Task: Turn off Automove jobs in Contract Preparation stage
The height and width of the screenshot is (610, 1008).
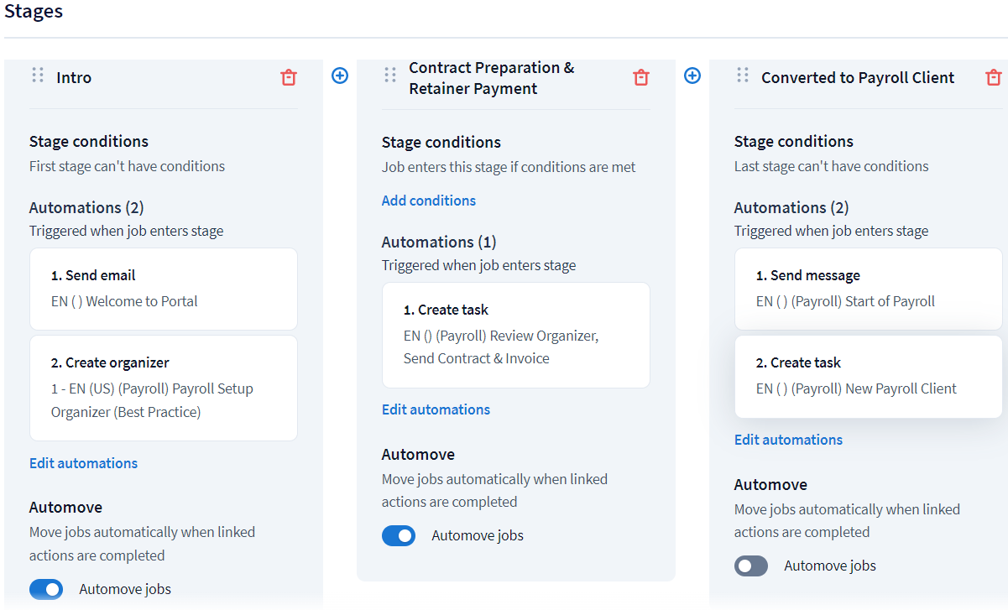Action: pos(399,535)
